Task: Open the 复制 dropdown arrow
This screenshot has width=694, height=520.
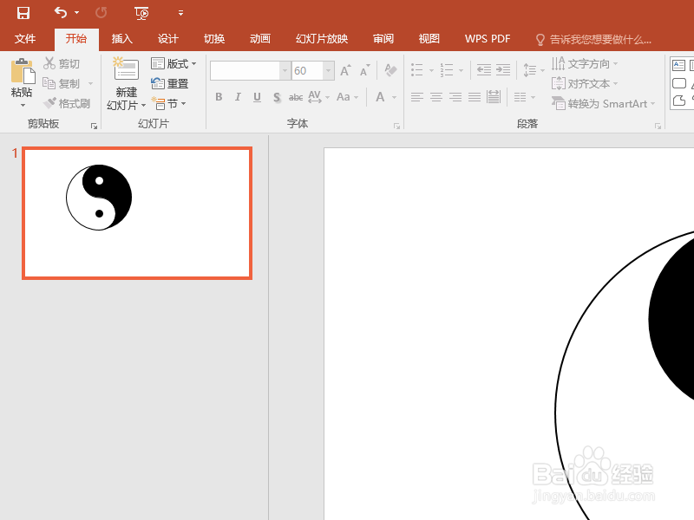Action: [x=91, y=83]
